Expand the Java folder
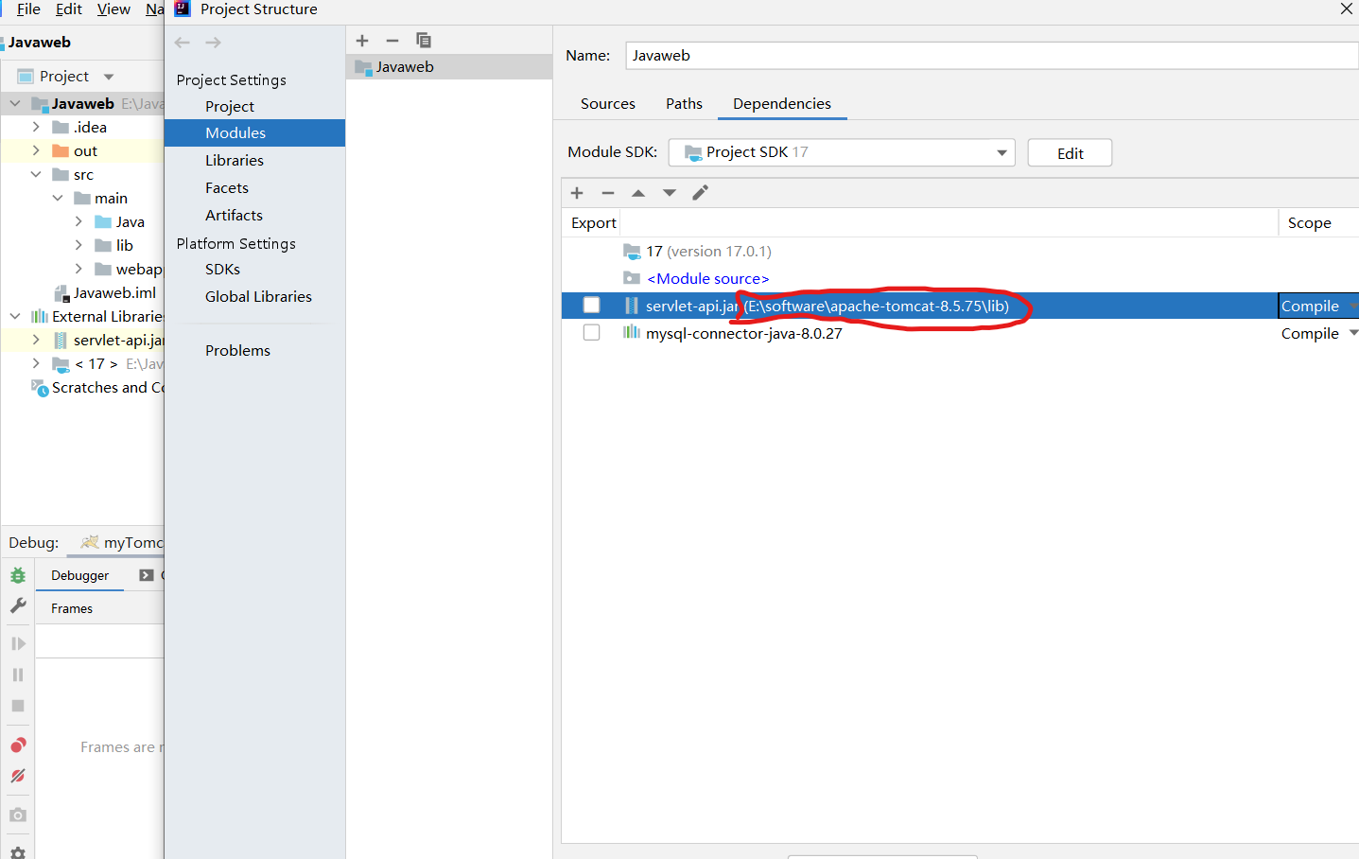The image size is (1359, 859). pos(78,221)
